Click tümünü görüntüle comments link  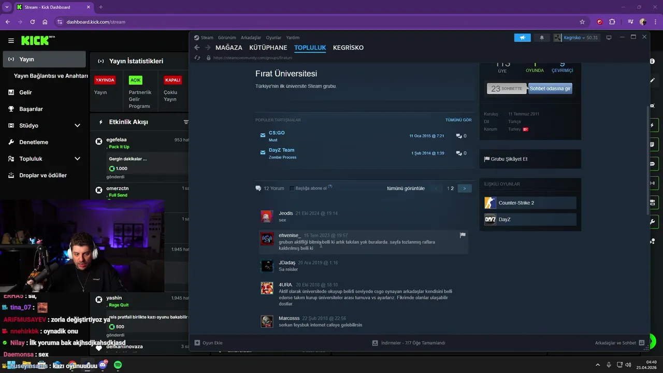406,189
